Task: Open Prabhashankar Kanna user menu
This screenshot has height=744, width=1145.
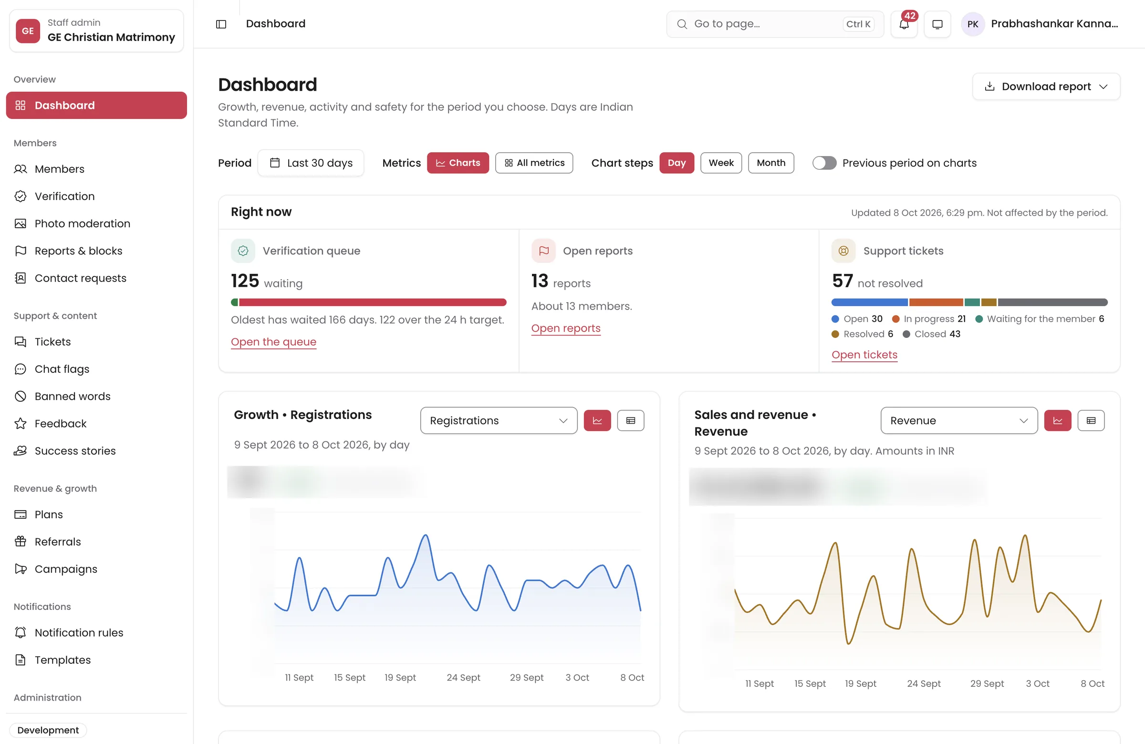Action: coord(1040,24)
